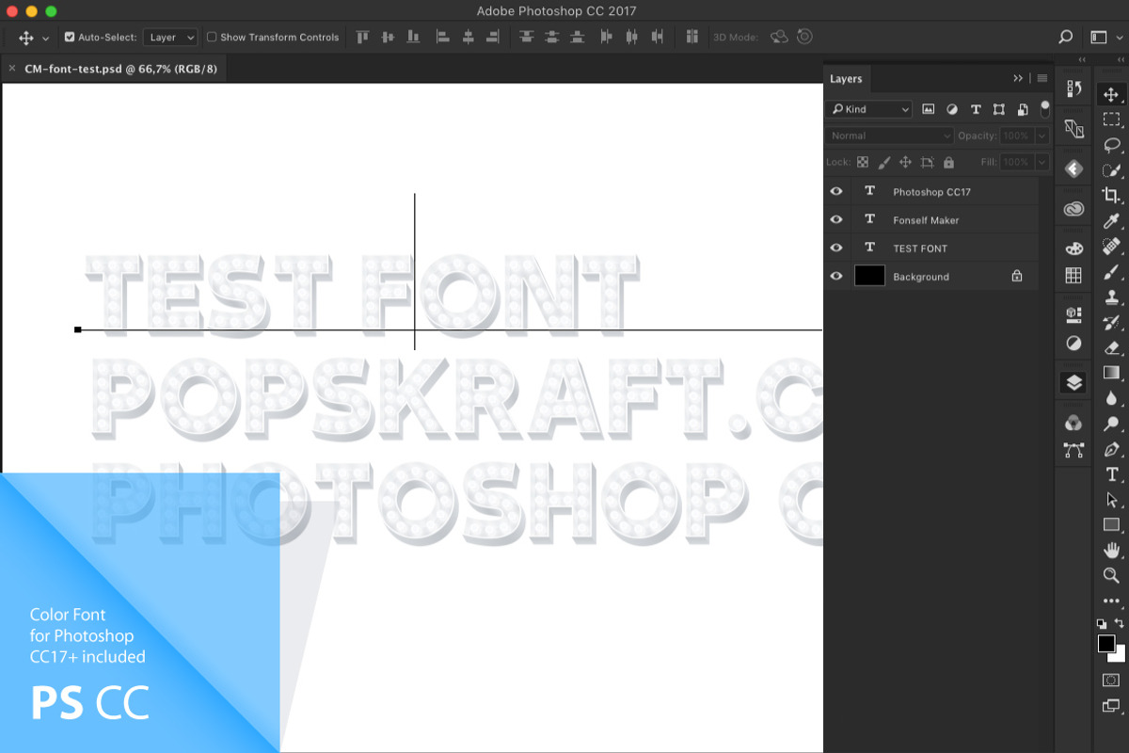Select the Brush tool
The image size is (1129, 753).
click(x=1111, y=272)
